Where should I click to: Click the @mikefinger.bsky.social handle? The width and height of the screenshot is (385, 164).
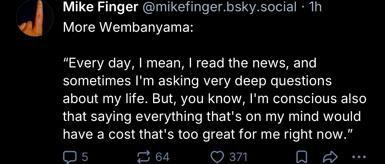[219, 7]
